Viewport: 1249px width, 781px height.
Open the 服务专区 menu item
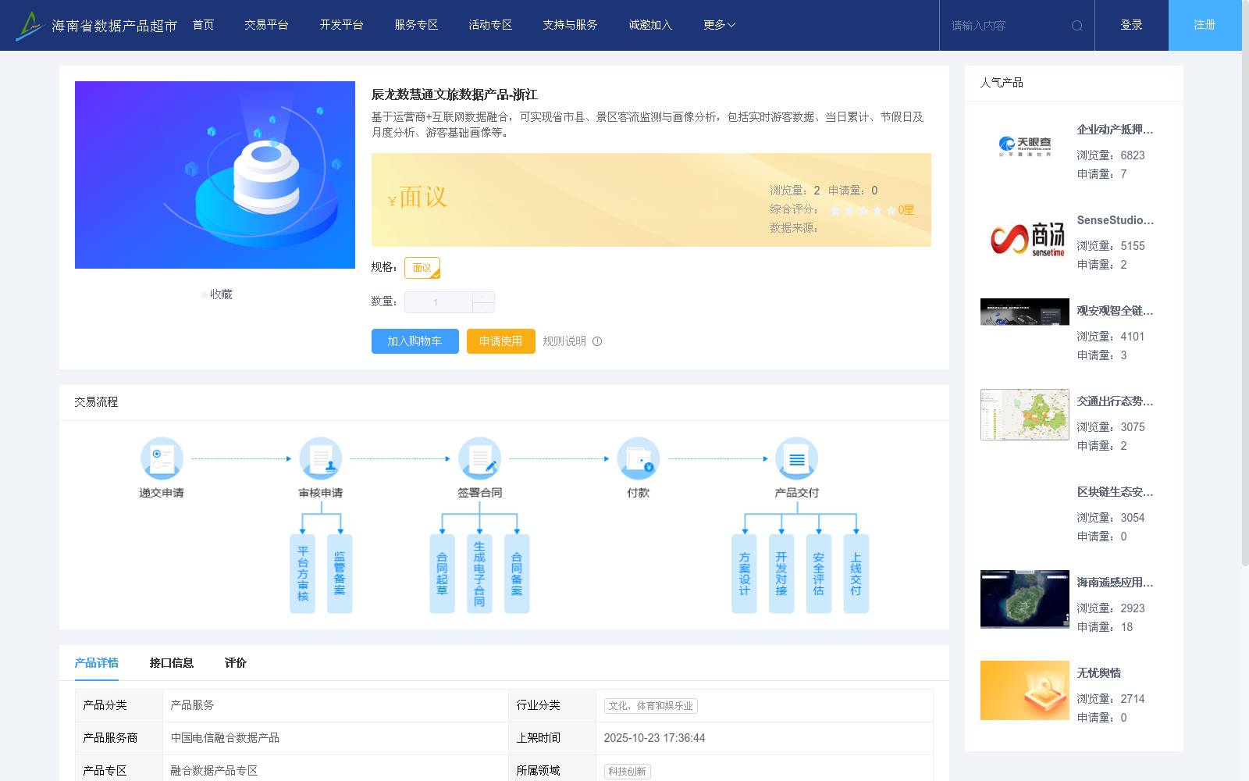(416, 25)
